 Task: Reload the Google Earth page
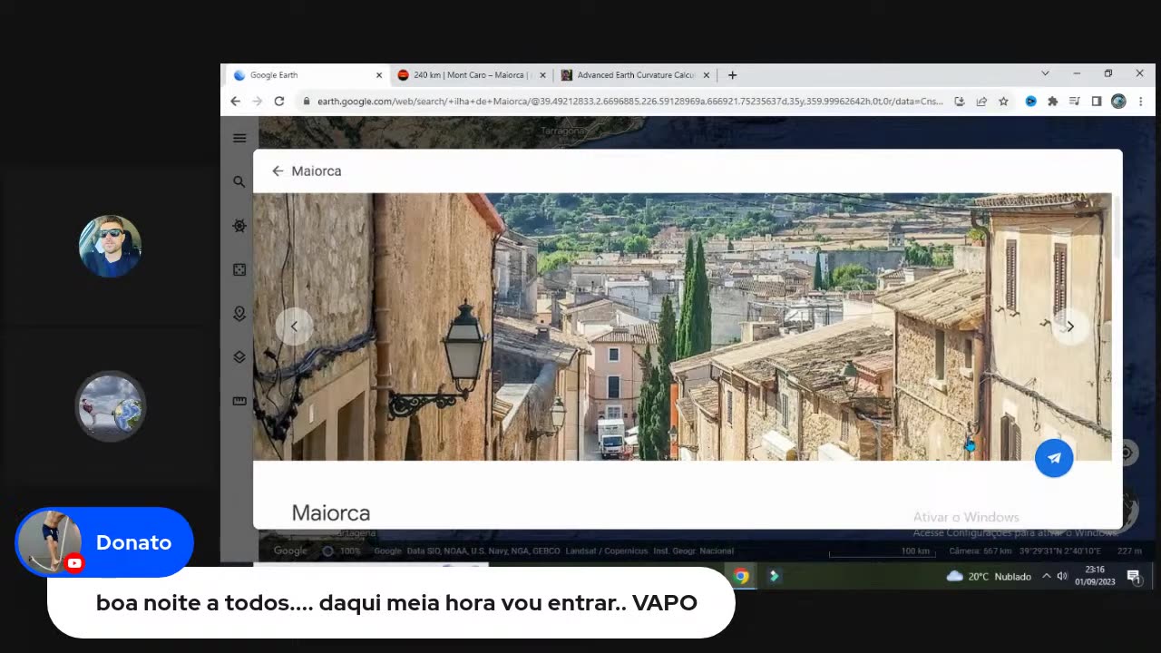tap(279, 102)
